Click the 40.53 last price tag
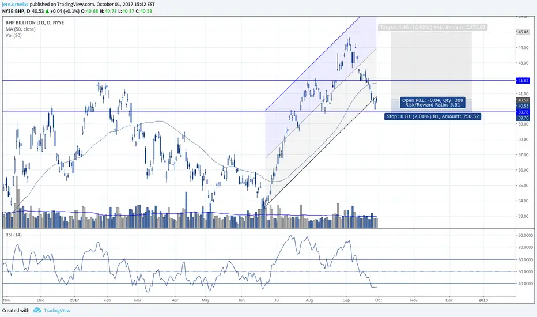Image resolution: width=537 pixels, height=317 pixels. click(x=523, y=106)
